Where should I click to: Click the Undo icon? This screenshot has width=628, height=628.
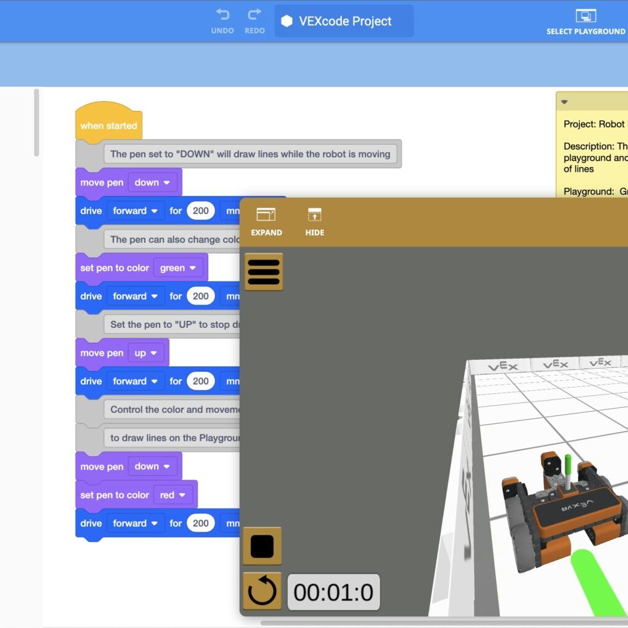pyautogui.click(x=222, y=21)
